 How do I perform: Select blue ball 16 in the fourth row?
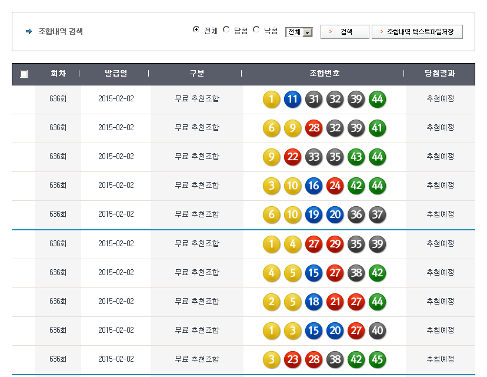tap(313, 186)
